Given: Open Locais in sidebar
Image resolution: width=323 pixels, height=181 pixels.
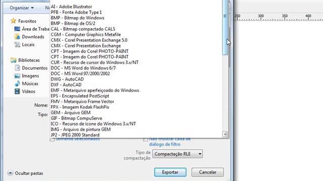Looking at the screenshot, I should tap(24, 45).
